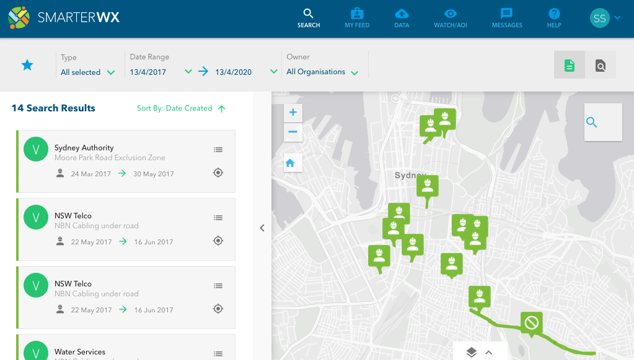The width and height of the screenshot is (634, 360).
Task: Open My Feed tab
Action: point(357,19)
